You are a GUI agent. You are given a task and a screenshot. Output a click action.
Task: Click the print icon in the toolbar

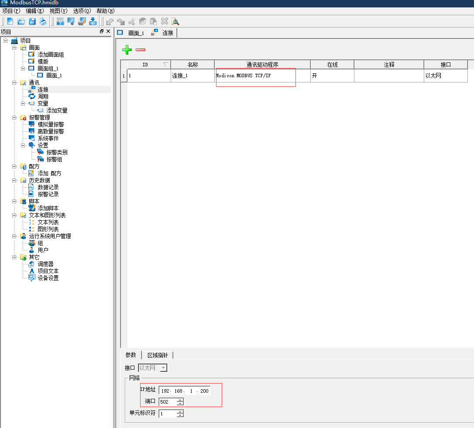point(43,21)
